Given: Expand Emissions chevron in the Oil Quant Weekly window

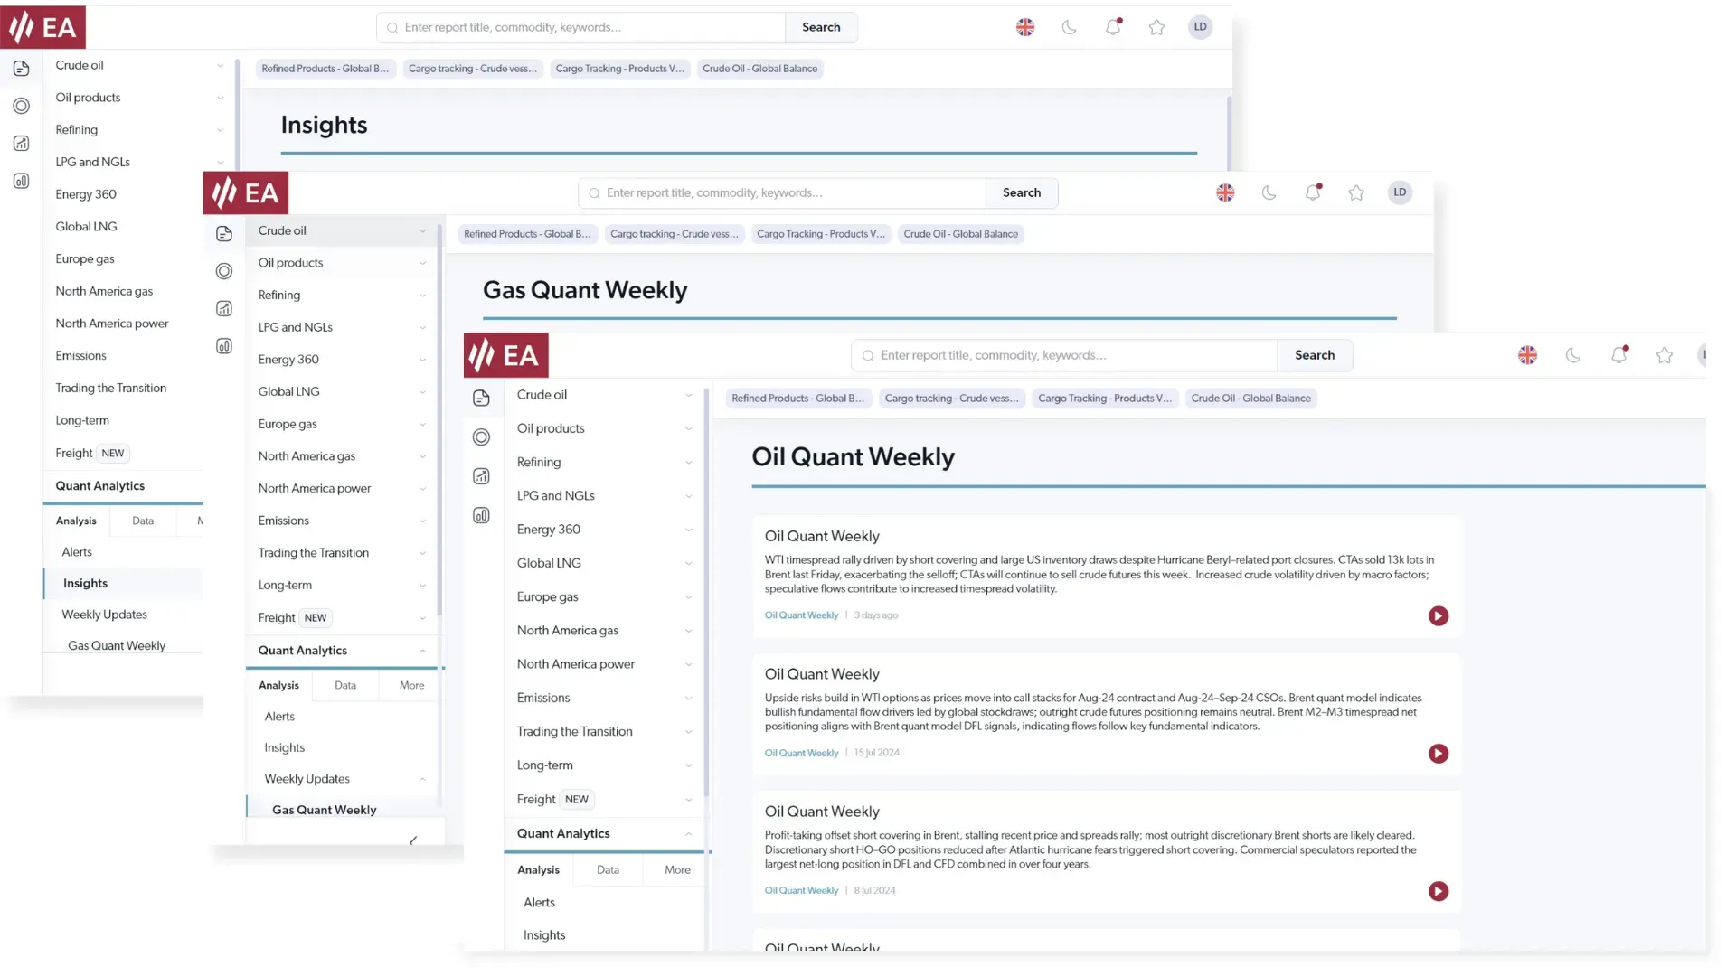Looking at the screenshot, I should 689,699.
